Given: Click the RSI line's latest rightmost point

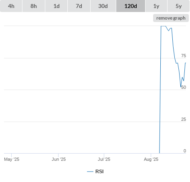Looking at the screenshot, I should [x=186, y=63].
